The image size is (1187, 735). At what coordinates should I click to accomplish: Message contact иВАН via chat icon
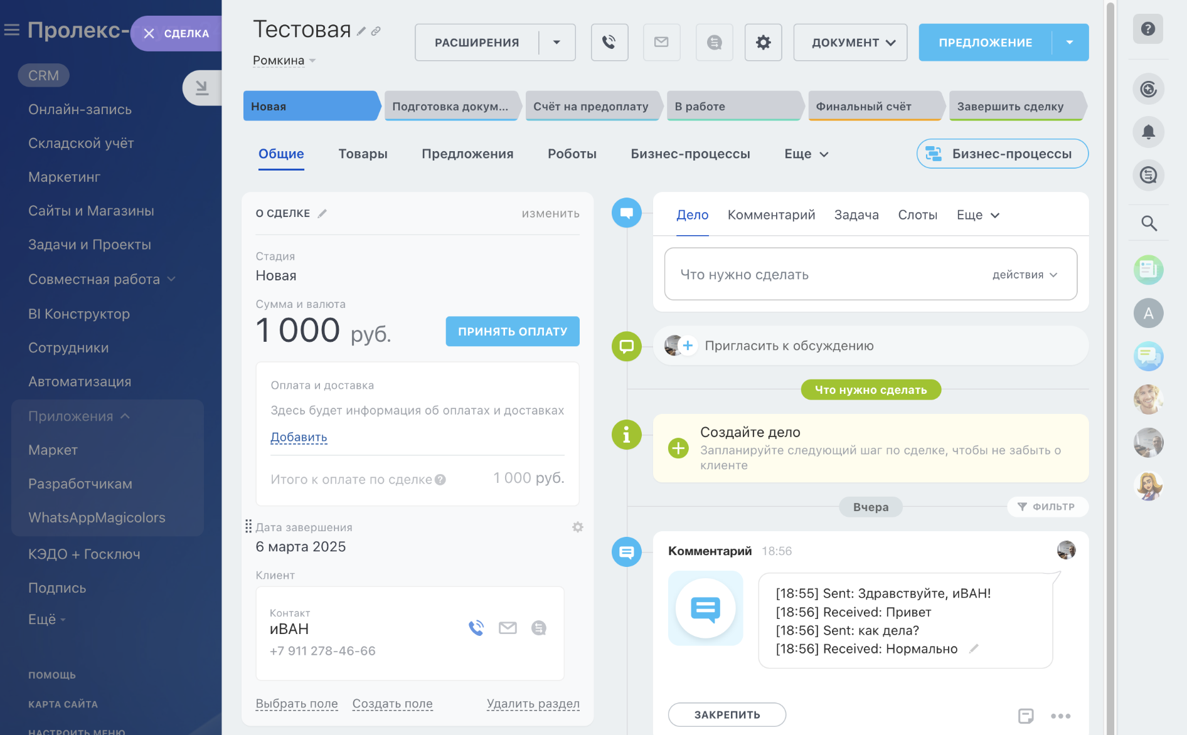point(538,628)
